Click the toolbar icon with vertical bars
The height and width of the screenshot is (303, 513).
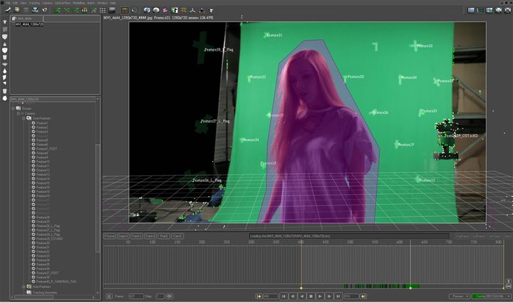tap(84, 11)
